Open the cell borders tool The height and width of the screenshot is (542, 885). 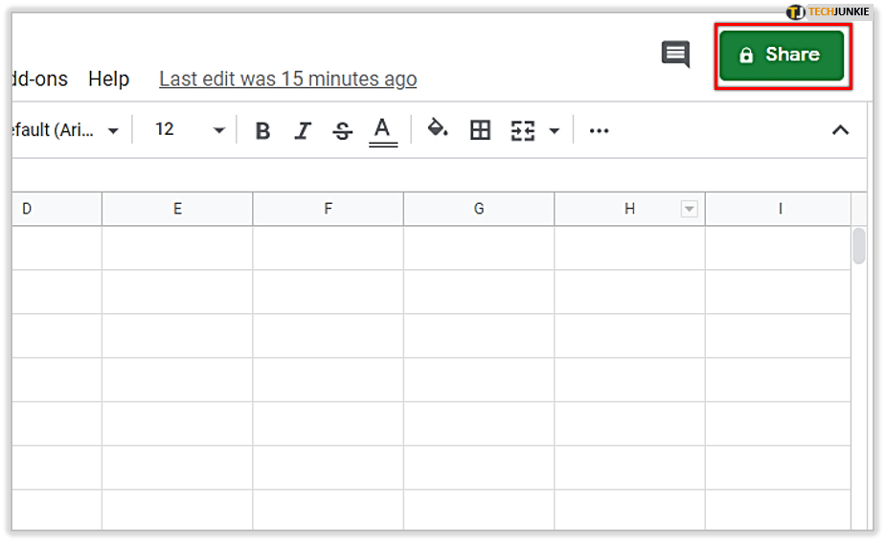(481, 131)
